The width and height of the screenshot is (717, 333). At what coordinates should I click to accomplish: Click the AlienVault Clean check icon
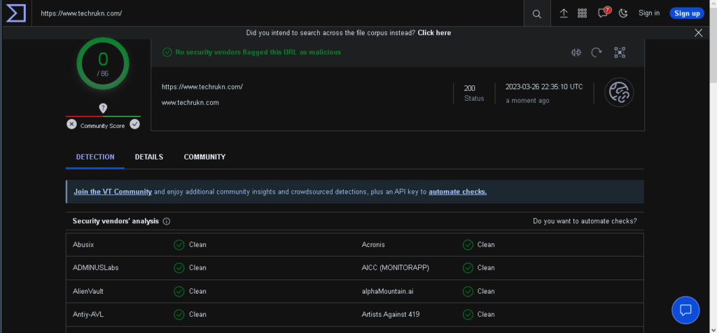(179, 292)
